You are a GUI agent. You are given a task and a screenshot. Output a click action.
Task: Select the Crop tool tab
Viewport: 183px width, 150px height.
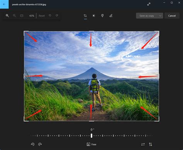coord(85,16)
